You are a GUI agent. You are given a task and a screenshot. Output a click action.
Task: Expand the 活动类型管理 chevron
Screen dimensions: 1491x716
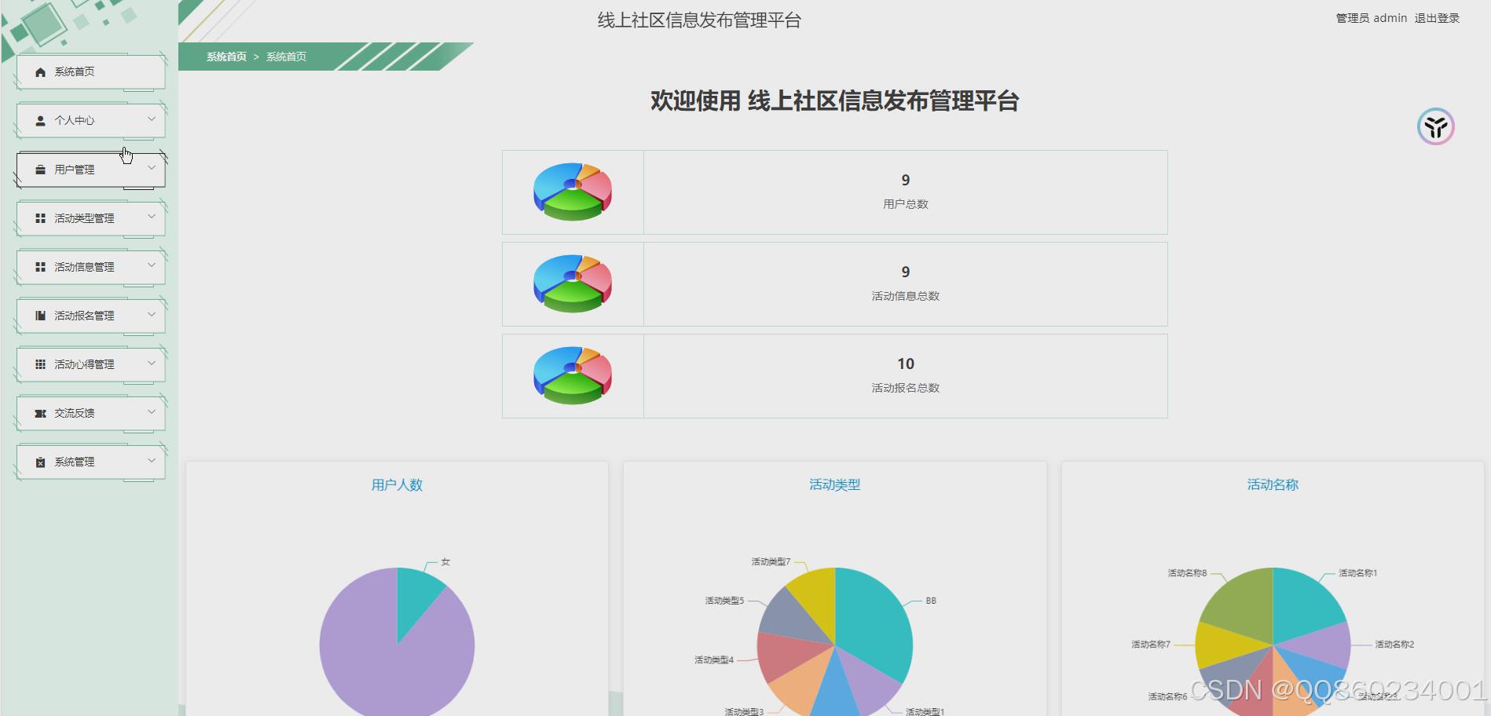coord(152,217)
